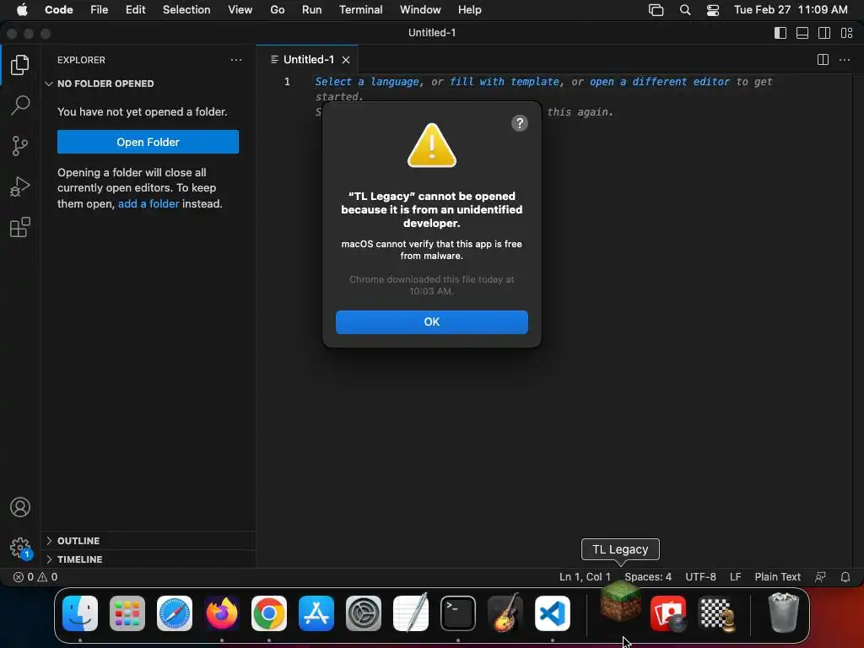
Task: Open TL Legacy Minecraft icon in Dock
Action: click(x=620, y=602)
